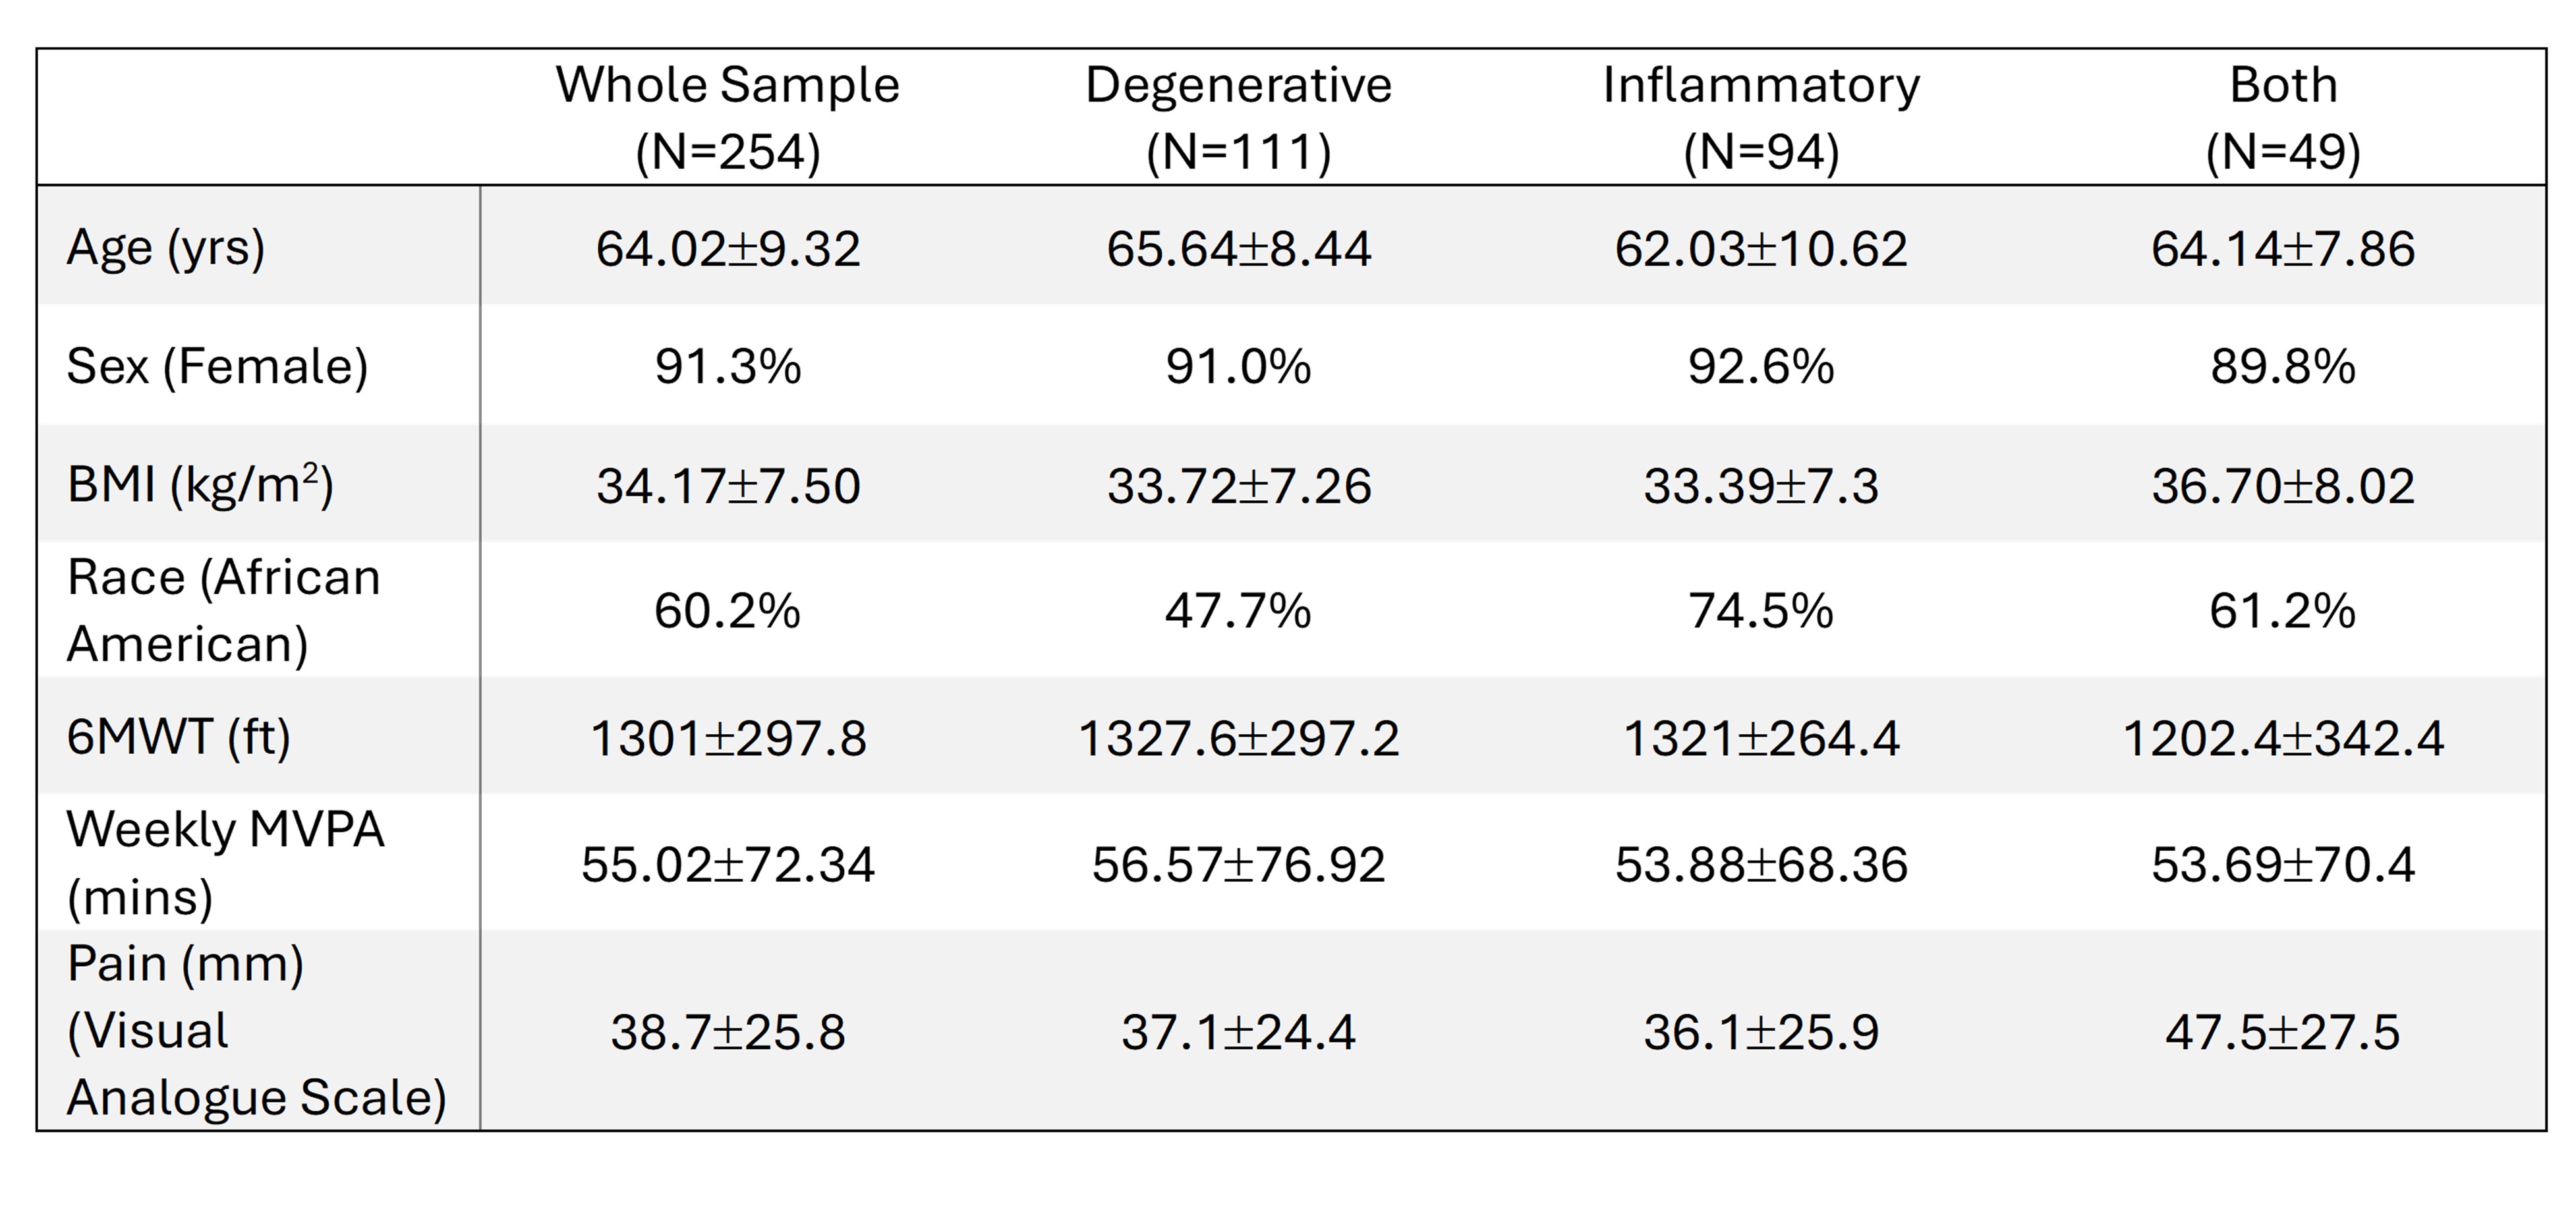Select the 74.5% African American cell
The width and height of the screenshot is (2576, 1210).
[x=1761, y=610]
